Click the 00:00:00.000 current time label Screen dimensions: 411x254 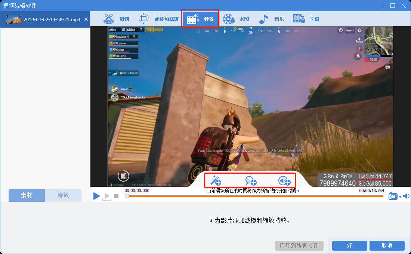click(x=137, y=190)
